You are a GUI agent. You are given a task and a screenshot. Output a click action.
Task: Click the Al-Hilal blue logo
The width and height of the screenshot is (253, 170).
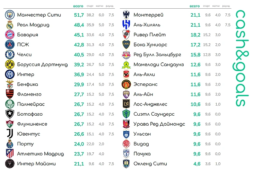point(126,25)
